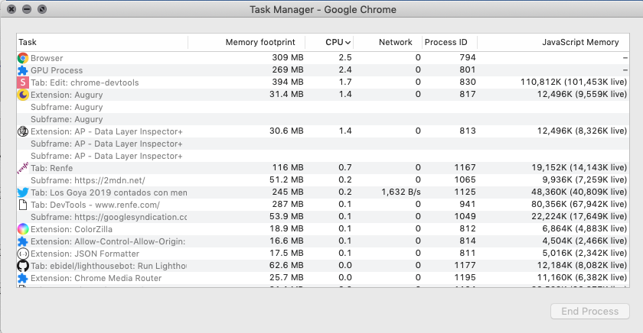Click the ColorZilla rainbow icon
This screenshot has height=333, width=643.
pyautogui.click(x=23, y=229)
